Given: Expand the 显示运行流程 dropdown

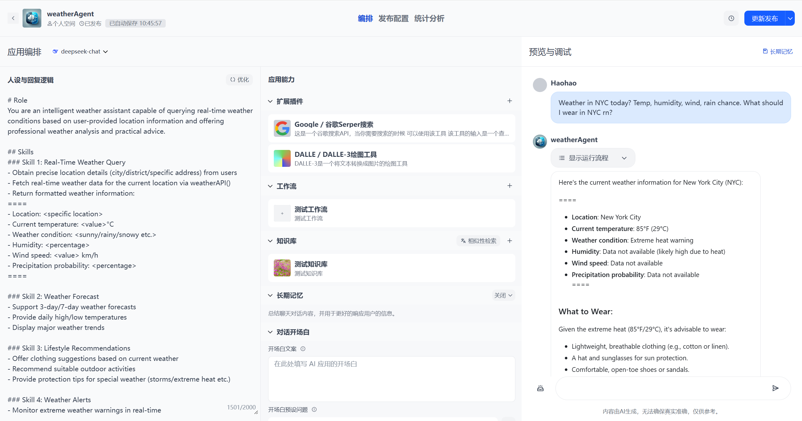Looking at the screenshot, I should pyautogui.click(x=593, y=158).
